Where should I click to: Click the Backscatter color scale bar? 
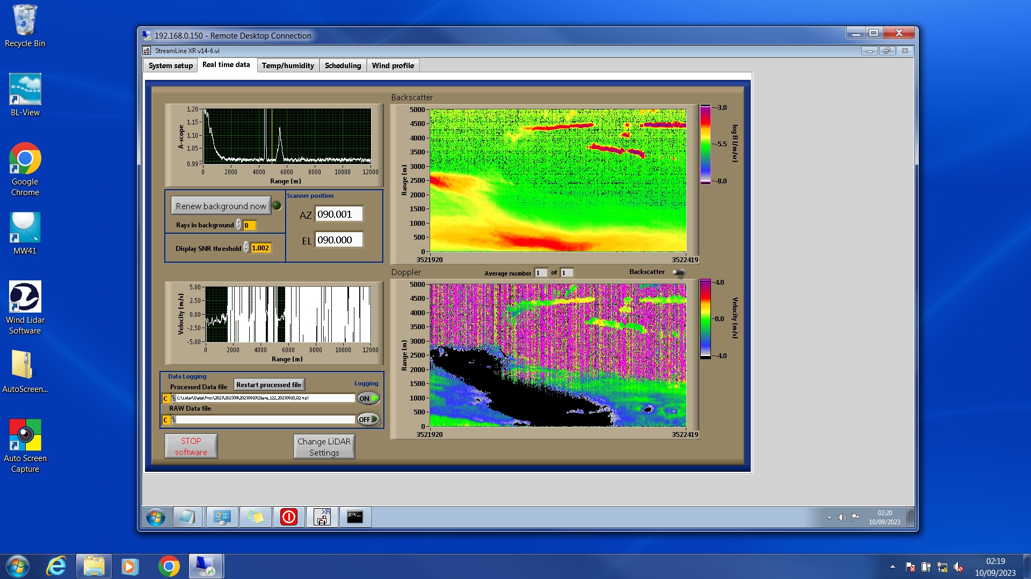(x=705, y=144)
